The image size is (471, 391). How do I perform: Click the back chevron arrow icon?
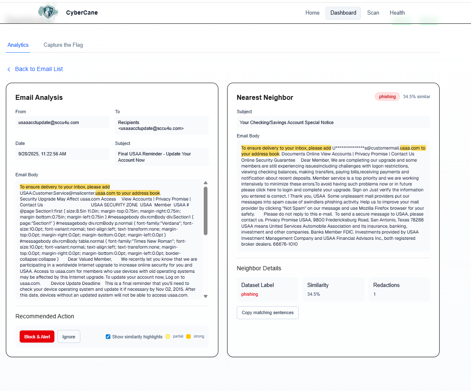9,69
